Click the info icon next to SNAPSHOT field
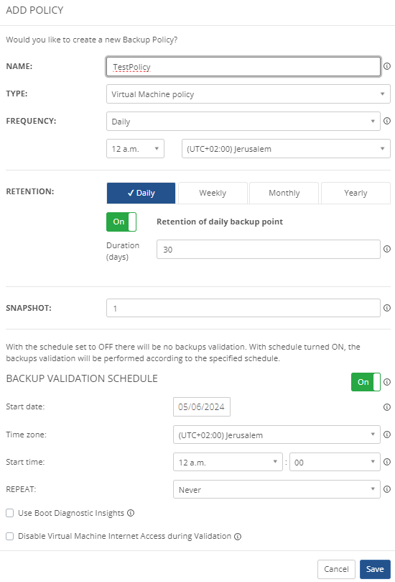The image size is (395, 582). [387, 308]
